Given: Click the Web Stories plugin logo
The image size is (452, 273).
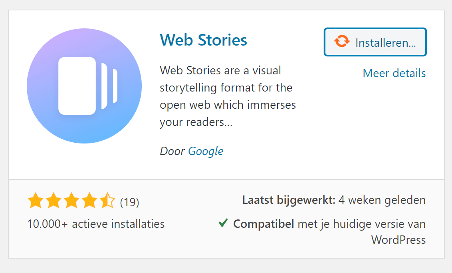Looking at the screenshot, I should tap(84, 85).
